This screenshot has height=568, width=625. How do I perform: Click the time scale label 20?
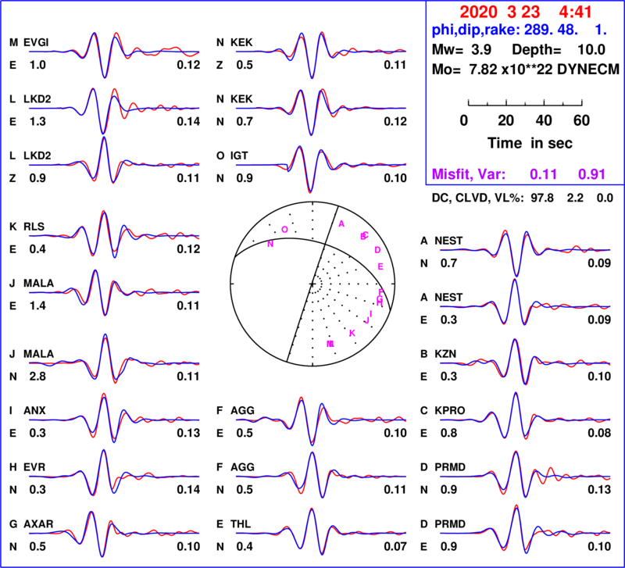point(505,120)
